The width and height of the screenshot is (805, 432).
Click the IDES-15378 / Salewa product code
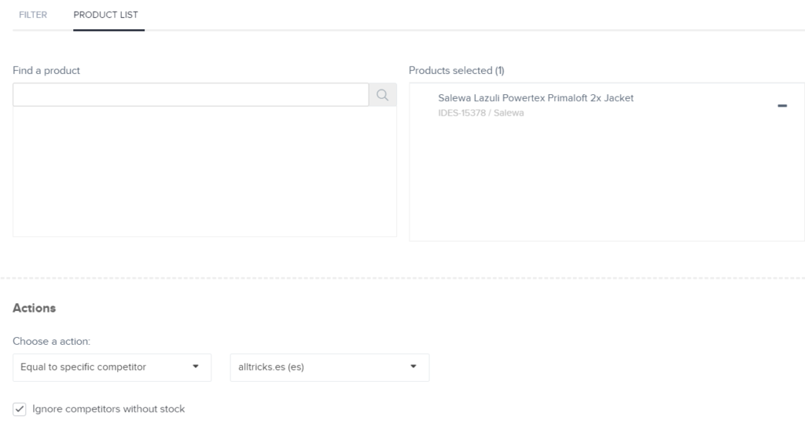481,113
